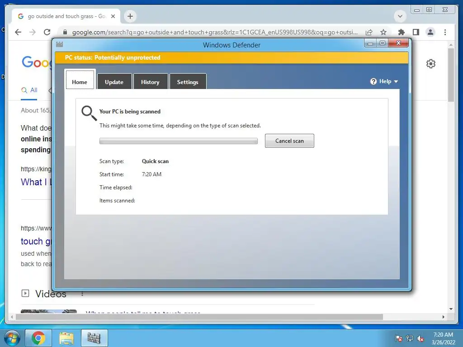Click the 7:20 AM start time value

click(x=152, y=174)
